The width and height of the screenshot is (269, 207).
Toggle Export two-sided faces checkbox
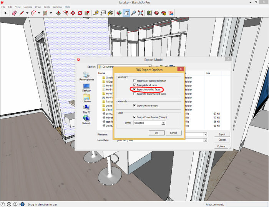(x=134, y=89)
